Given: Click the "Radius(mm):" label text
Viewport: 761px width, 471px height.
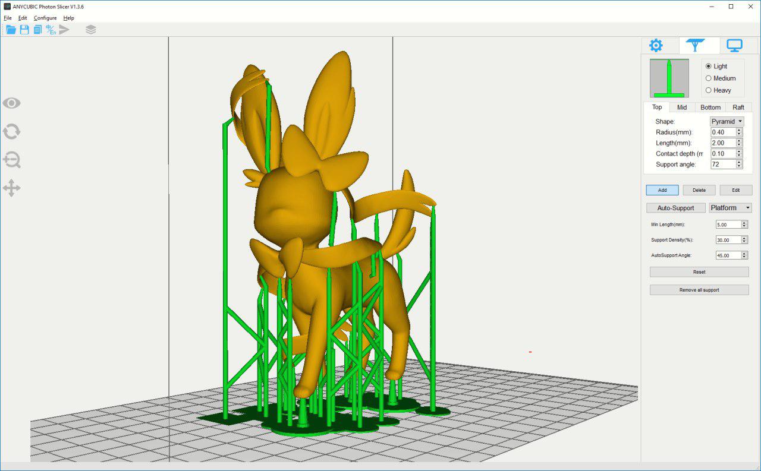Looking at the screenshot, I should click(674, 132).
